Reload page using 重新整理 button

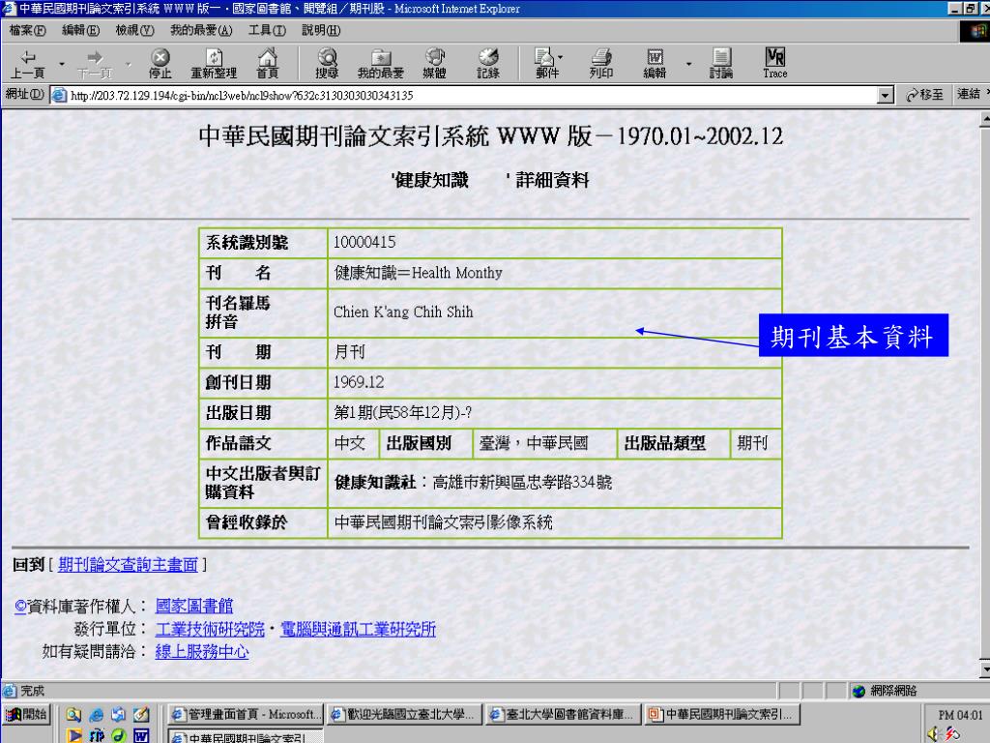[x=214, y=64]
